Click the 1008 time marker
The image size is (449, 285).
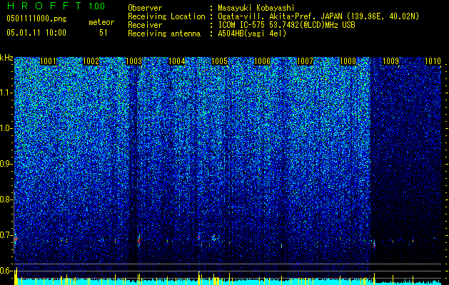pyautogui.click(x=348, y=61)
